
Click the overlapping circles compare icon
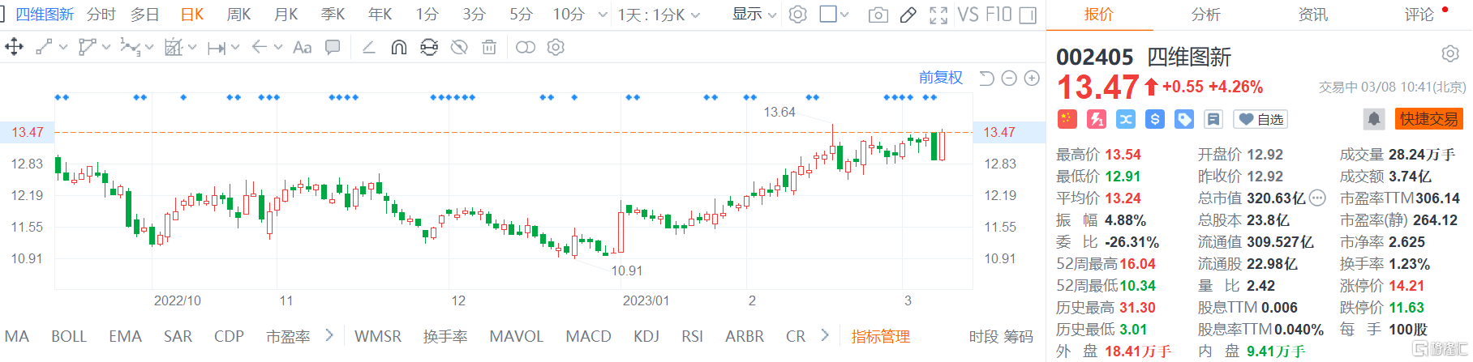coord(526,47)
